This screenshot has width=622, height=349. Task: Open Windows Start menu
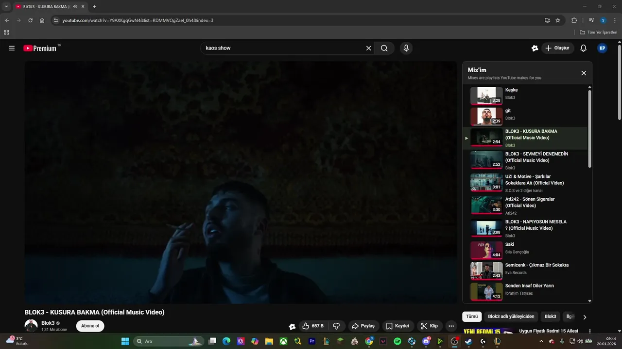coord(125,341)
